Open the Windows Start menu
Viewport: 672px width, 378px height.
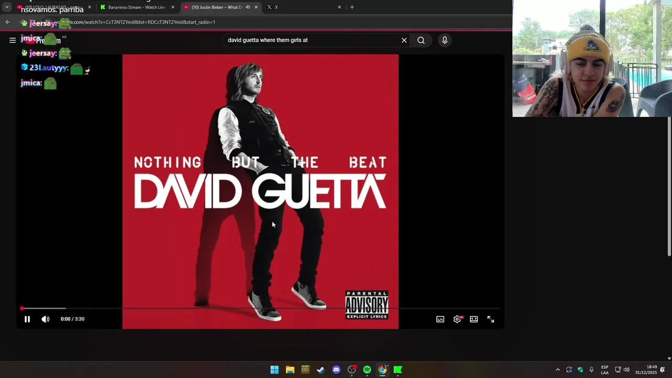[x=275, y=370]
